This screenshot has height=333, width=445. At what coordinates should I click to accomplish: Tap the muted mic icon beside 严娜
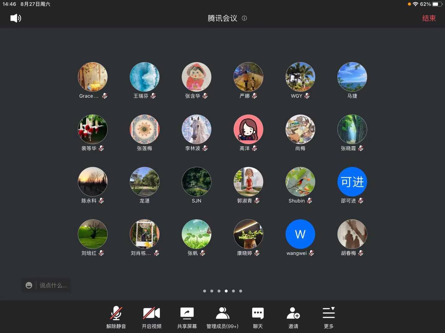coord(254,96)
